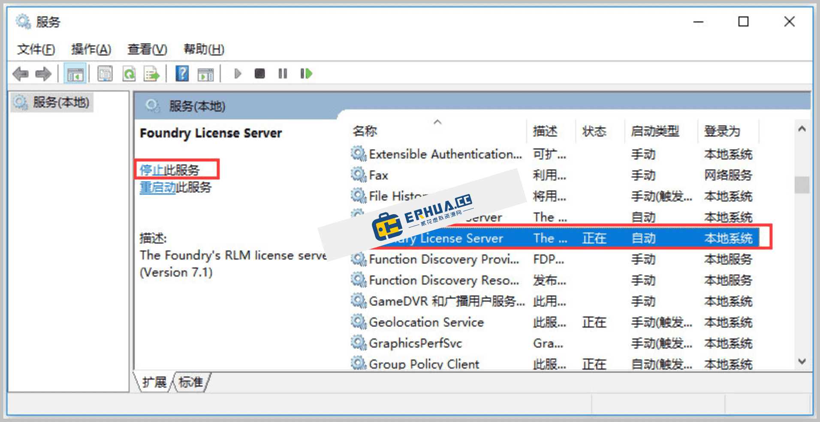Click gear icon of Group Policy Client
This screenshot has width=820, height=422.
coord(359,363)
